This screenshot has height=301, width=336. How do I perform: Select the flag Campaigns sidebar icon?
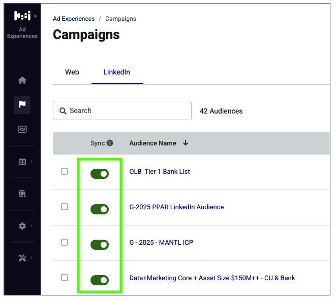tap(22, 105)
